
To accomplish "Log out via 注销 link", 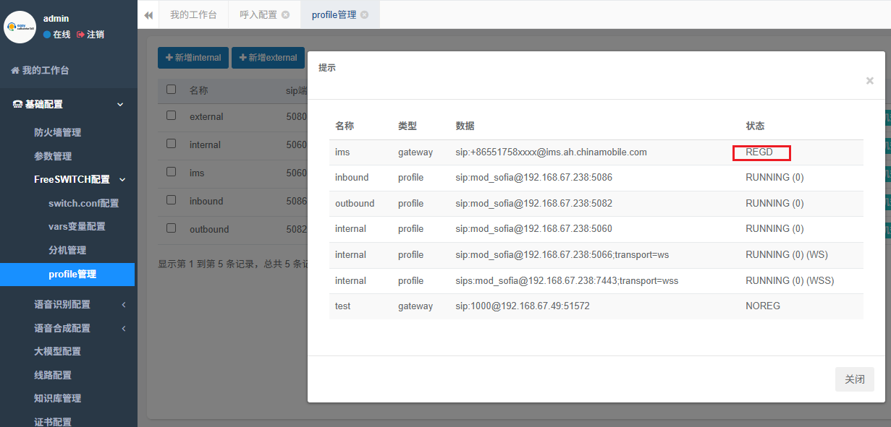I will 90,34.
